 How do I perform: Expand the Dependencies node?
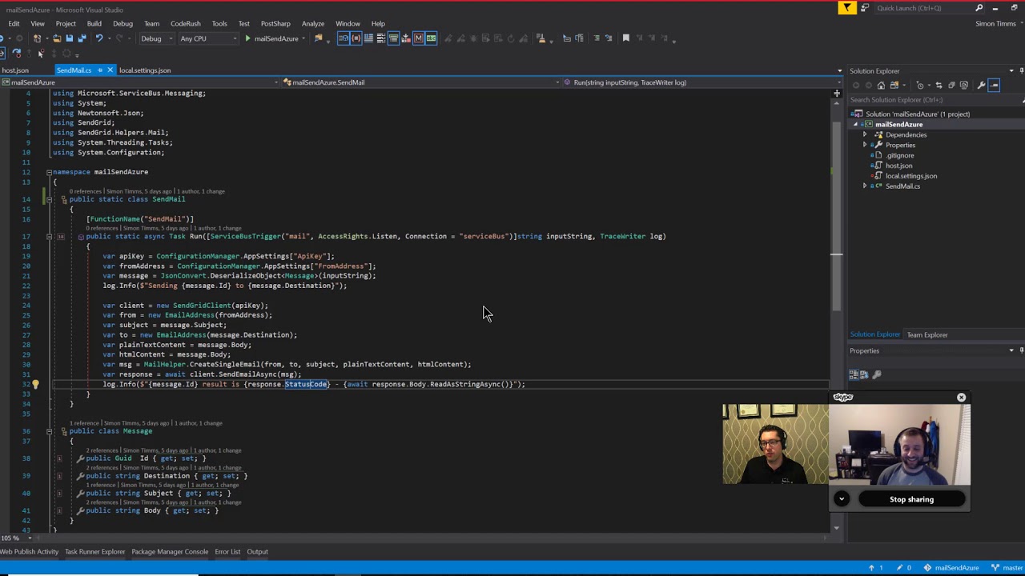[x=865, y=135]
